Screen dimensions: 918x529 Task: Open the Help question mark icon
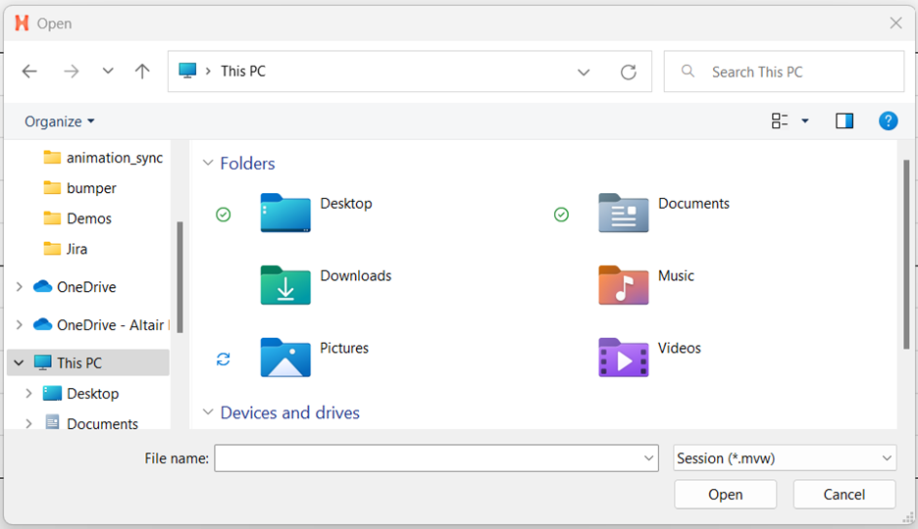point(888,121)
